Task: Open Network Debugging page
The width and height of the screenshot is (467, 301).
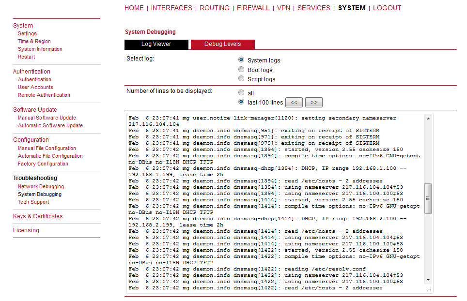Action: [x=41, y=186]
